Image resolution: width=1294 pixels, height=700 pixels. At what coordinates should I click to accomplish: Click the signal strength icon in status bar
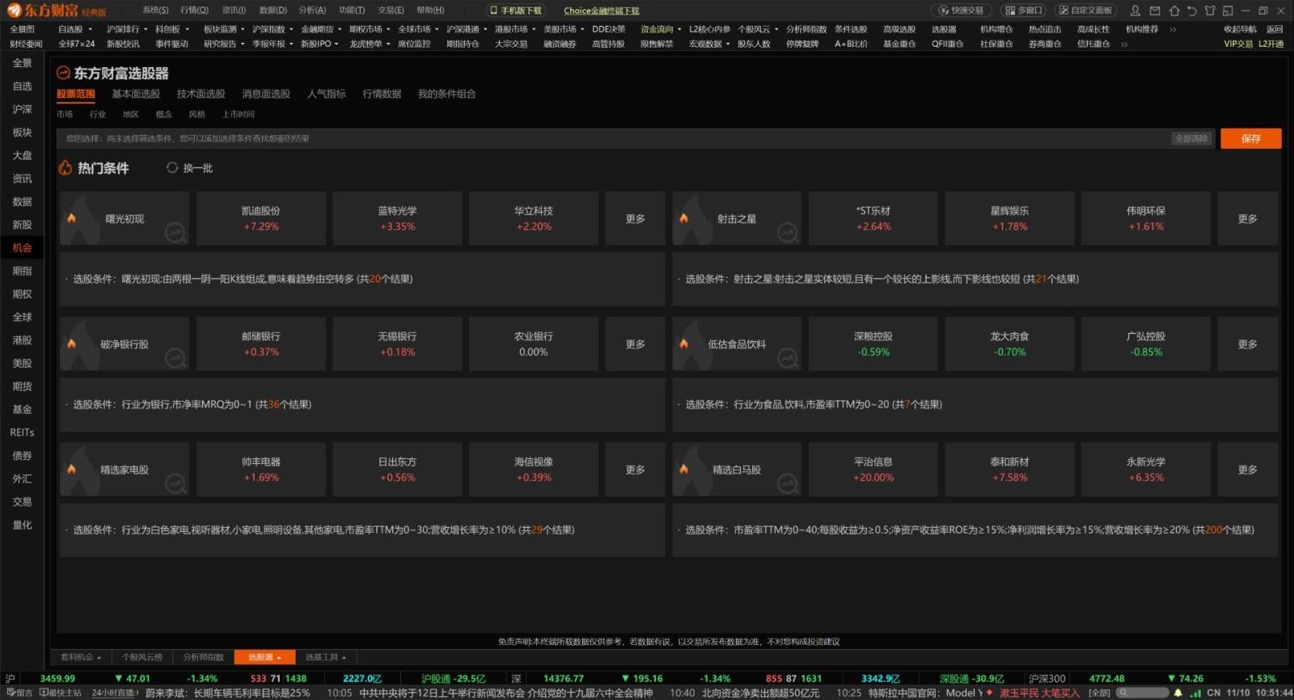pyautogui.click(x=1195, y=693)
